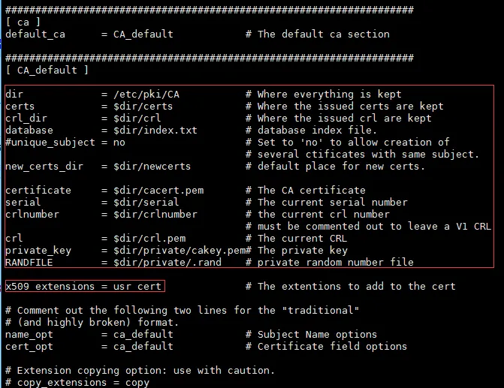Click the cert_opt ca_default value
The width and height of the screenshot is (504, 388).
click(x=143, y=347)
